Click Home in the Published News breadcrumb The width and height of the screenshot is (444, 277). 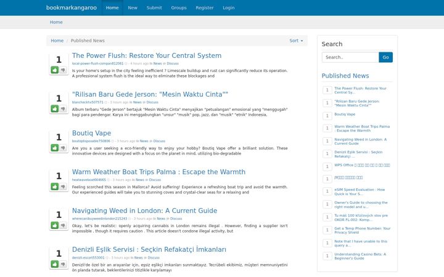[57, 41]
